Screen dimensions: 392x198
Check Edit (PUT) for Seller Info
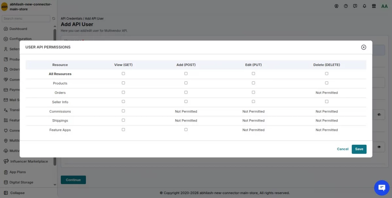(x=253, y=102)
